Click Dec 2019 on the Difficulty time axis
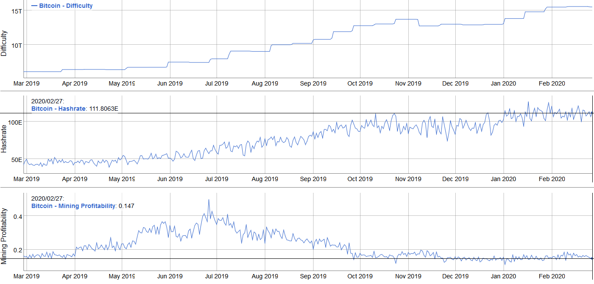The height and width of the screenshot is (284, 594). coord(455,83)
